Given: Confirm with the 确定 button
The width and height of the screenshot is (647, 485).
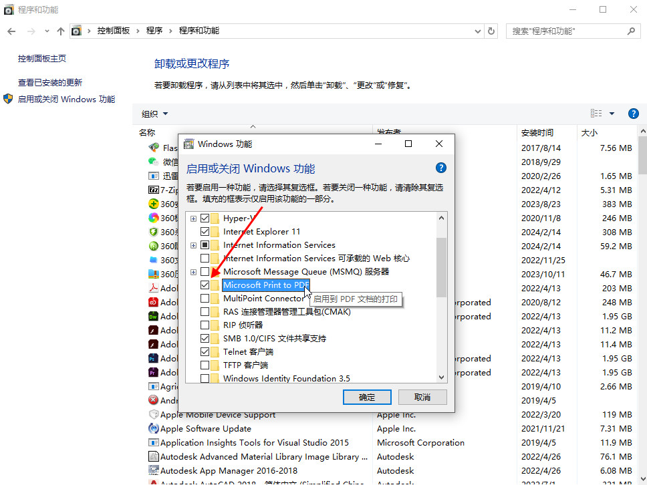Looking at the screenshot, I should click(367, 397).
